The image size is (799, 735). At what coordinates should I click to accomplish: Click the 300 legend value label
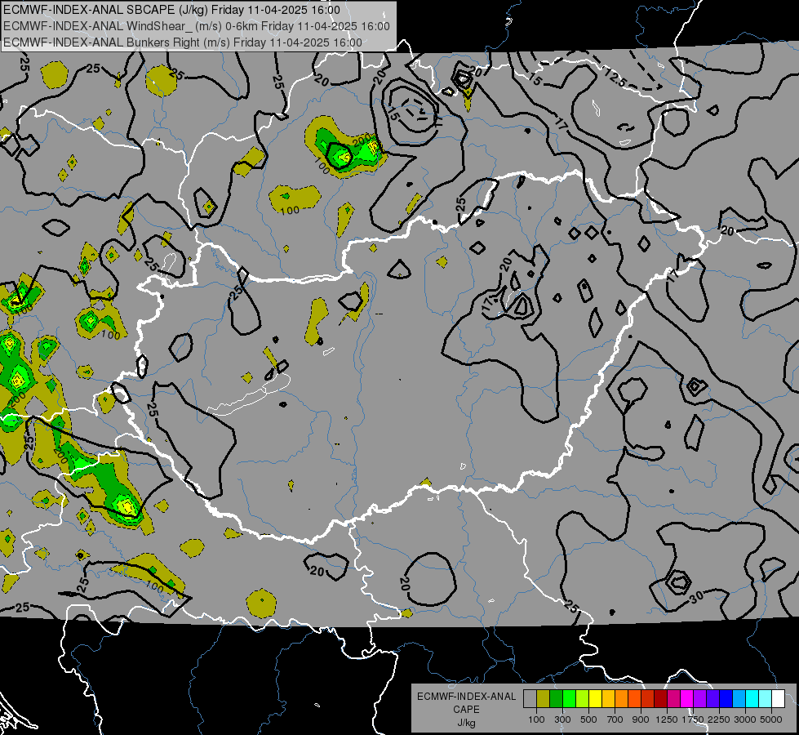click(x=562, y=719)
